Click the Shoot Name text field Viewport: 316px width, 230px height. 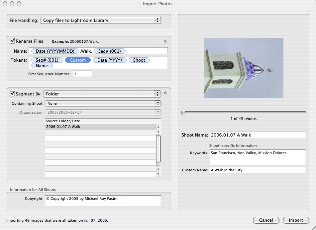pos(258,135)
